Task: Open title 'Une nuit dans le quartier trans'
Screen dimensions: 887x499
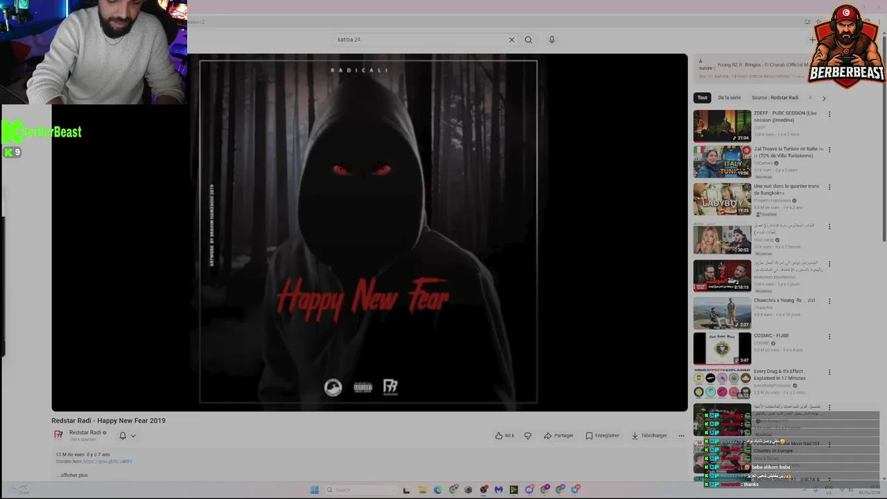Action: point(787,189)
